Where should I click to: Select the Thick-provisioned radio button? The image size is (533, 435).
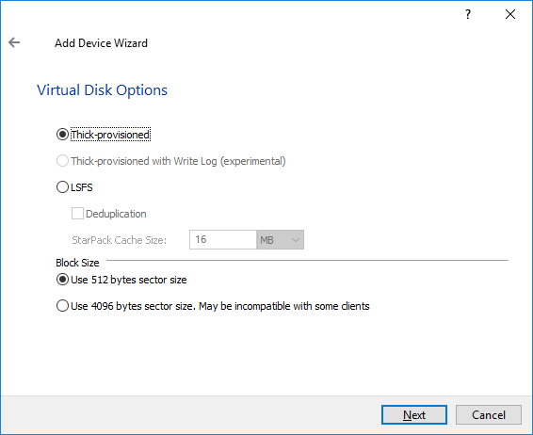[62, 135]
